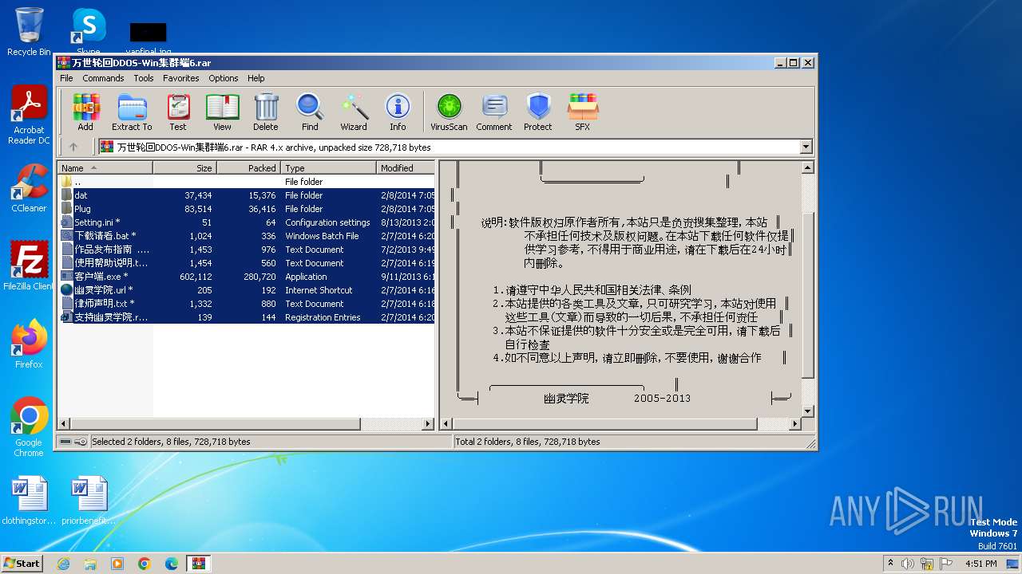Open the Comment tool
Screen dimensions: 1022x574
494,112
